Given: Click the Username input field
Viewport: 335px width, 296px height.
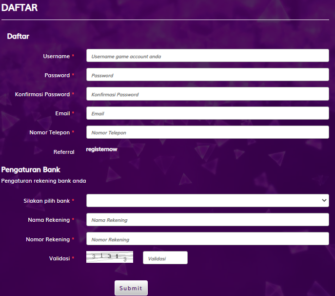Looking at the screenshot, I should (207, 56).
